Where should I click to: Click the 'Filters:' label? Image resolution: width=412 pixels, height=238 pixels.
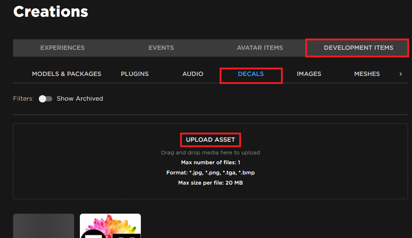tap(23, 98)
